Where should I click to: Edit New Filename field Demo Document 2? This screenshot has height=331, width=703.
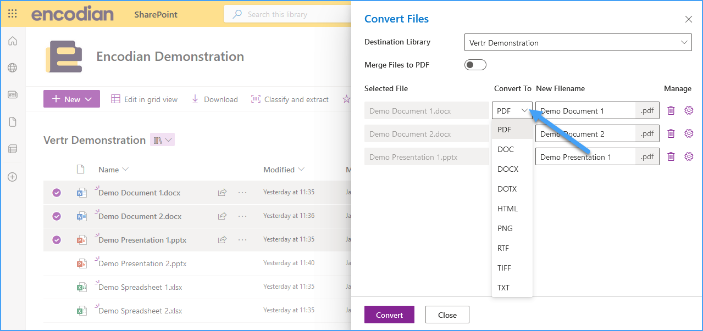click(585, 133)
